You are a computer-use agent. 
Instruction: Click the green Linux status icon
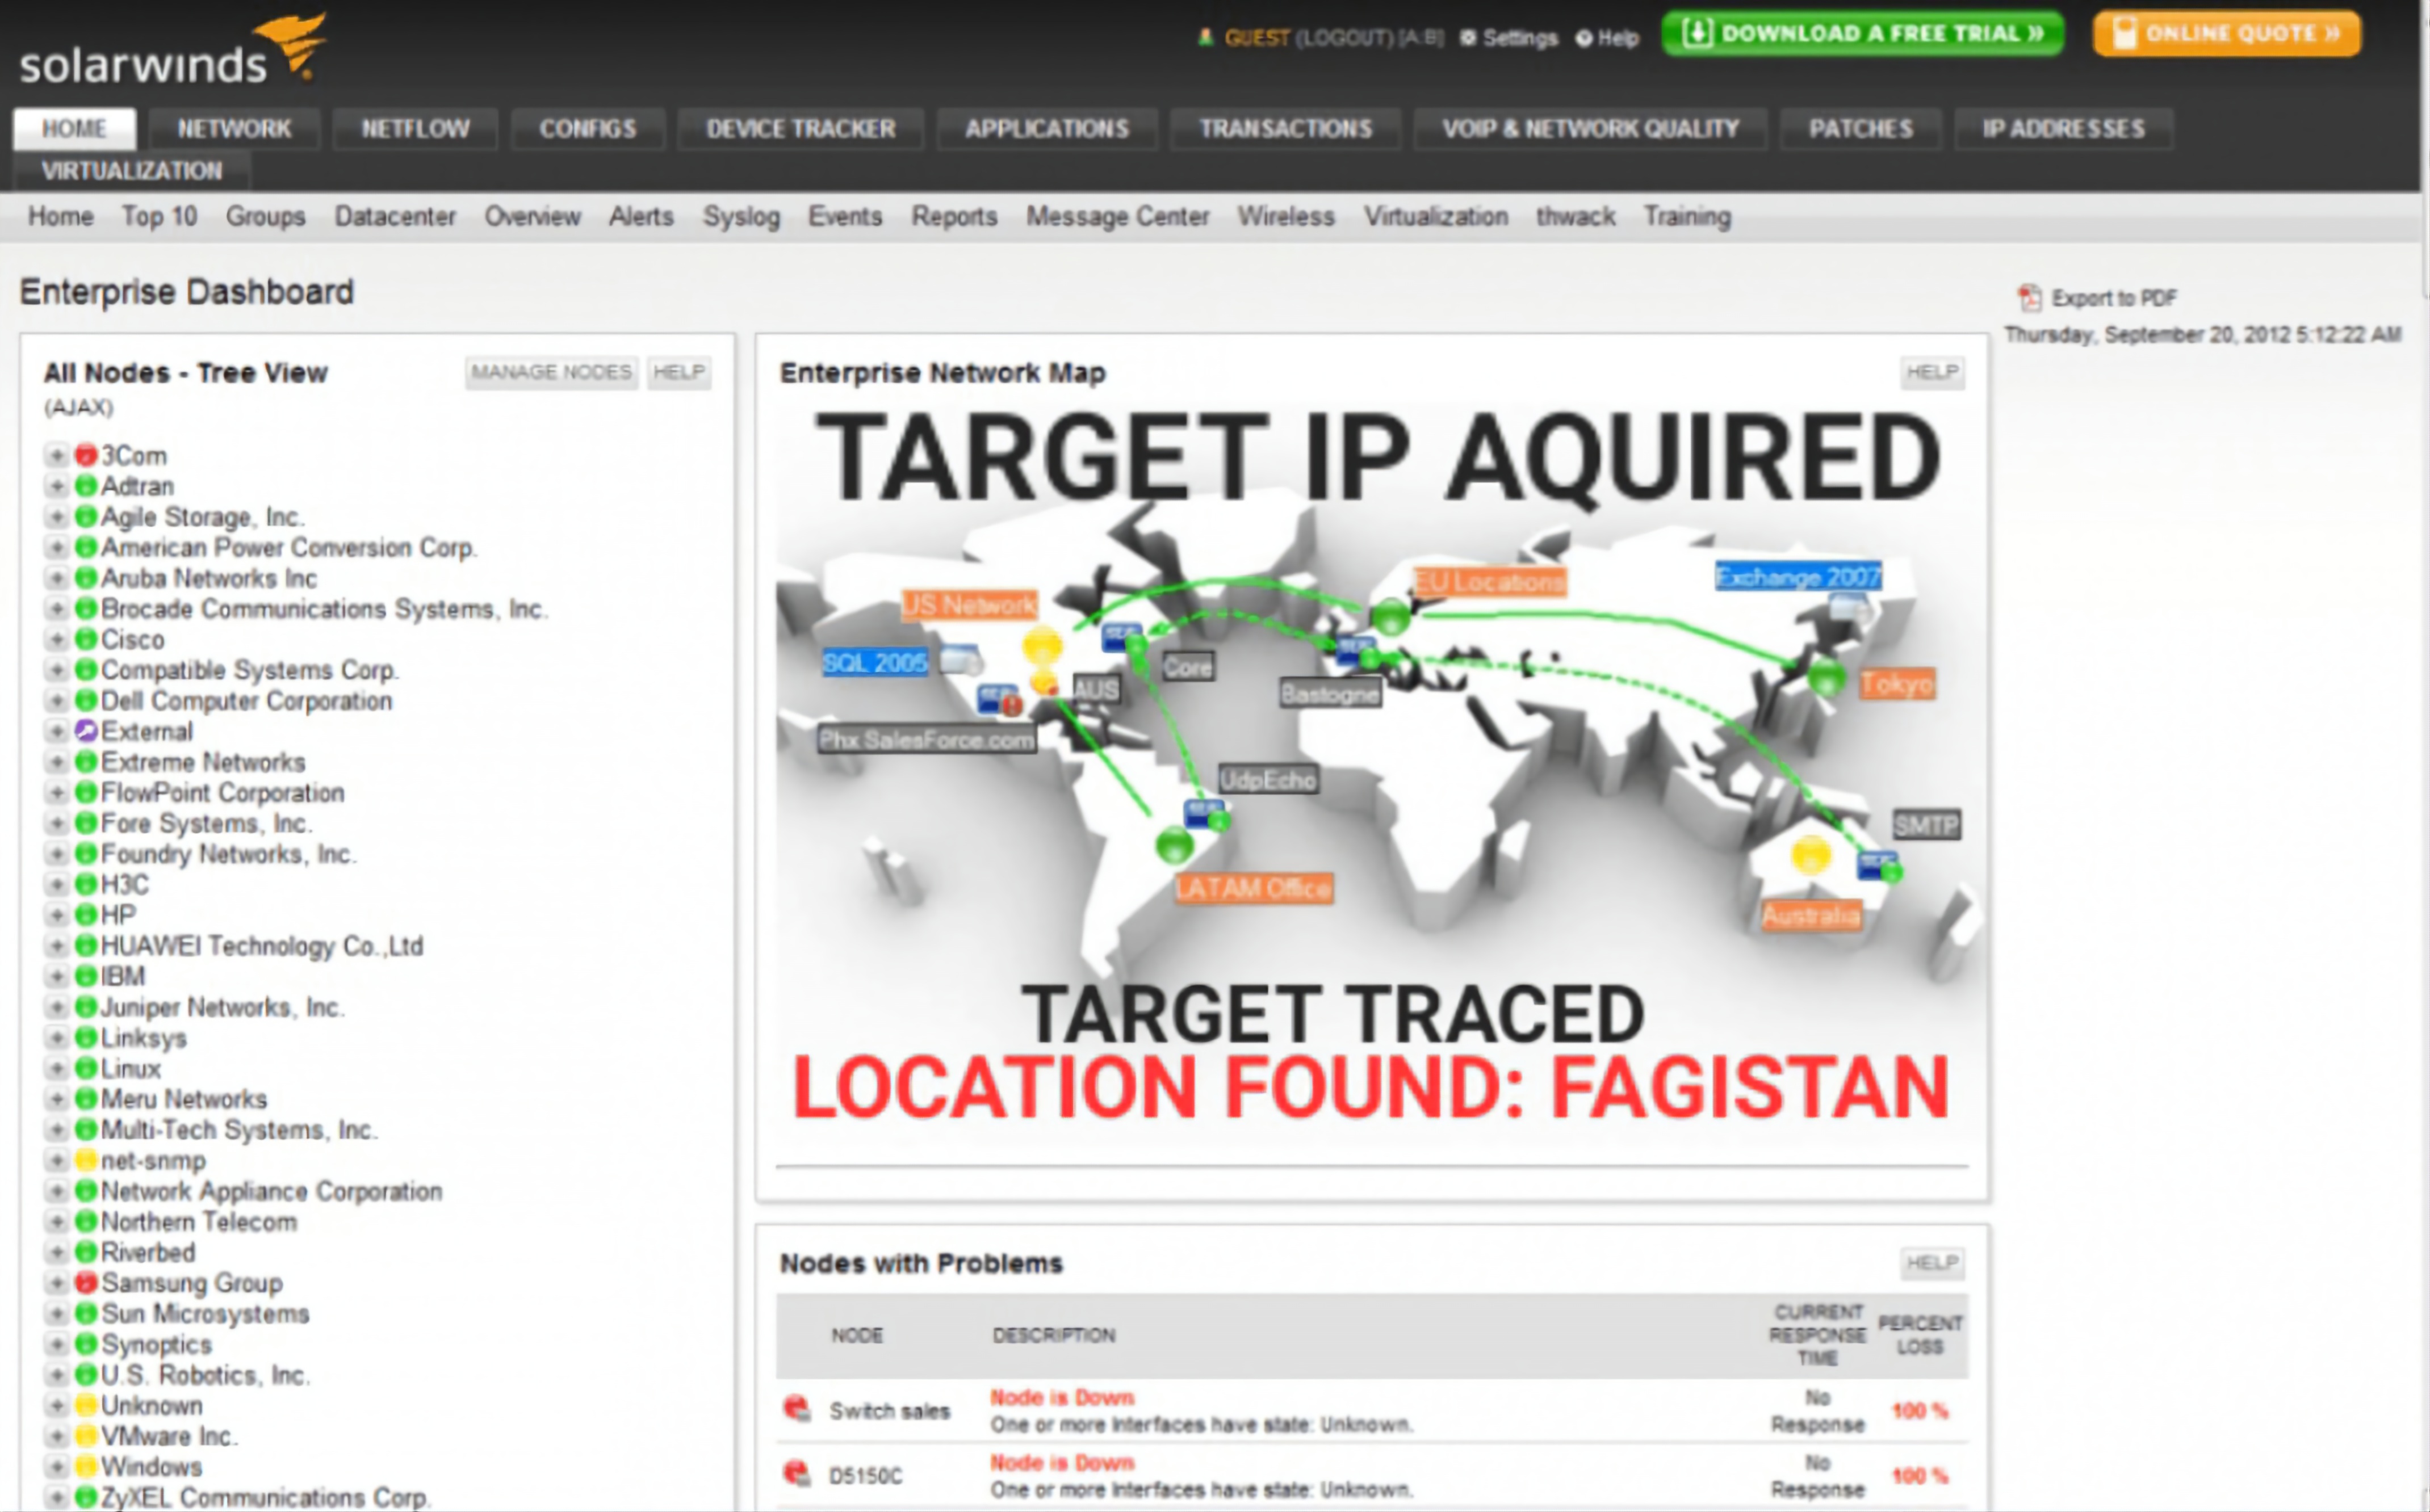(86, 1069)
